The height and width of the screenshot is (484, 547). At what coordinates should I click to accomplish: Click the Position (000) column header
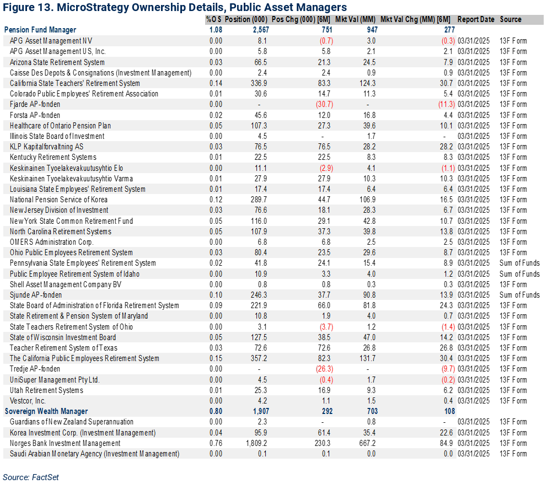246,19
